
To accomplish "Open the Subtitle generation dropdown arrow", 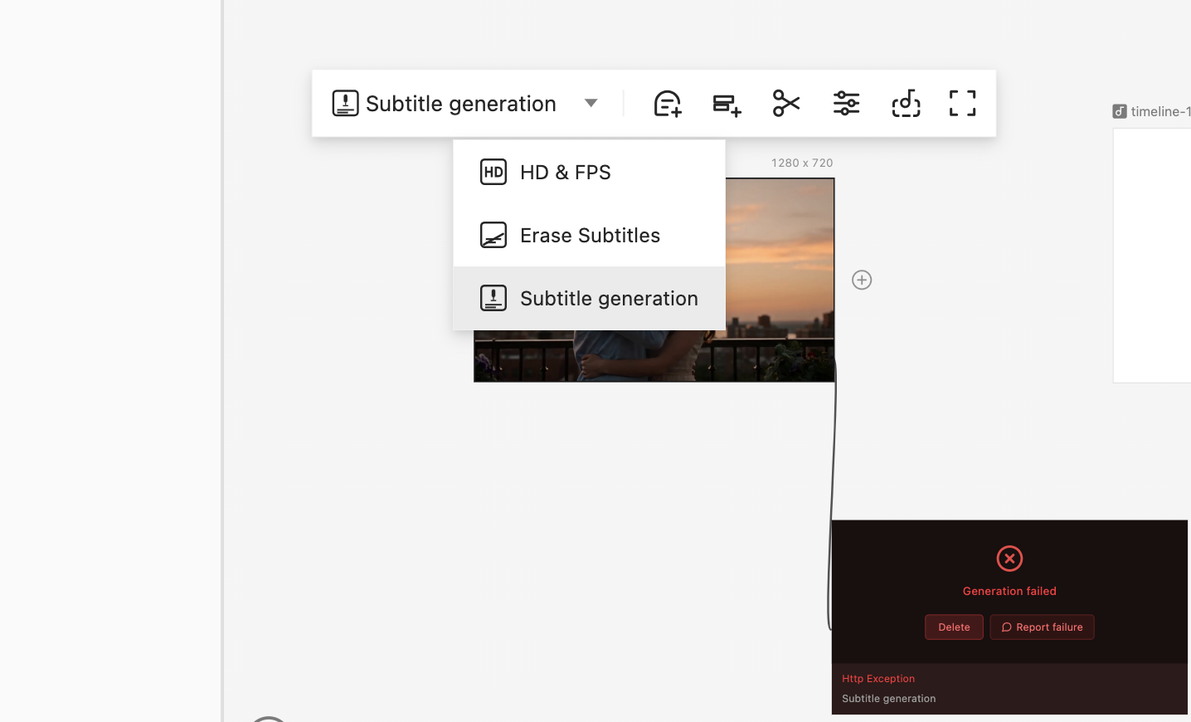I will [591, 103].
